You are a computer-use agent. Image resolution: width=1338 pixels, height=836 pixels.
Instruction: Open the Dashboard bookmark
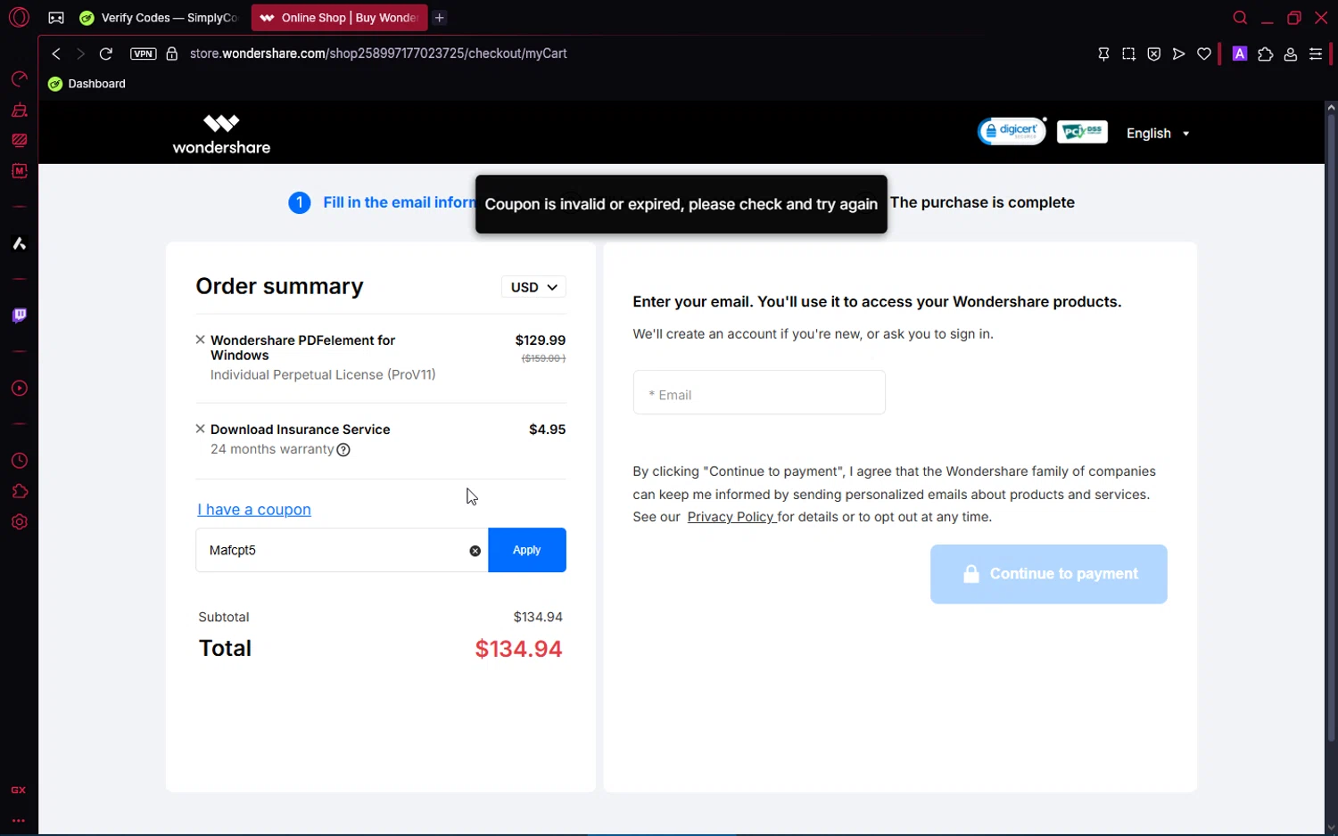(87, 84)
